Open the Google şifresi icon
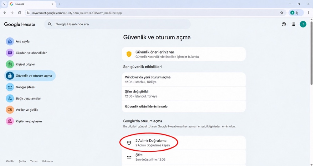 point(10,87)
